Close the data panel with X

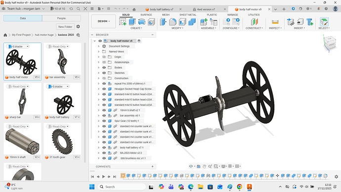(x=85, y=9)
